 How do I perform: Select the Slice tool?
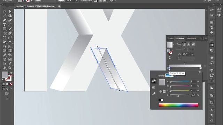[x=10, y=64]
